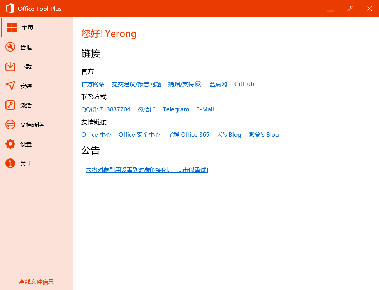Retry loading announcement via 点击以重试
The height and width of the screenshot is (290, 379).
192,170
